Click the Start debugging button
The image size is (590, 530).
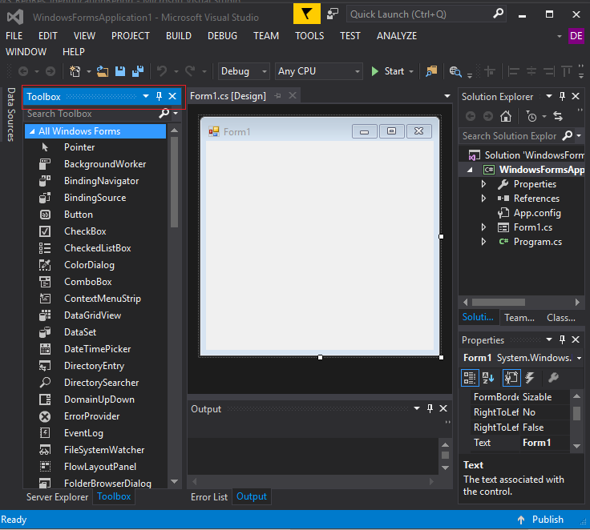(x=388, y=71)
